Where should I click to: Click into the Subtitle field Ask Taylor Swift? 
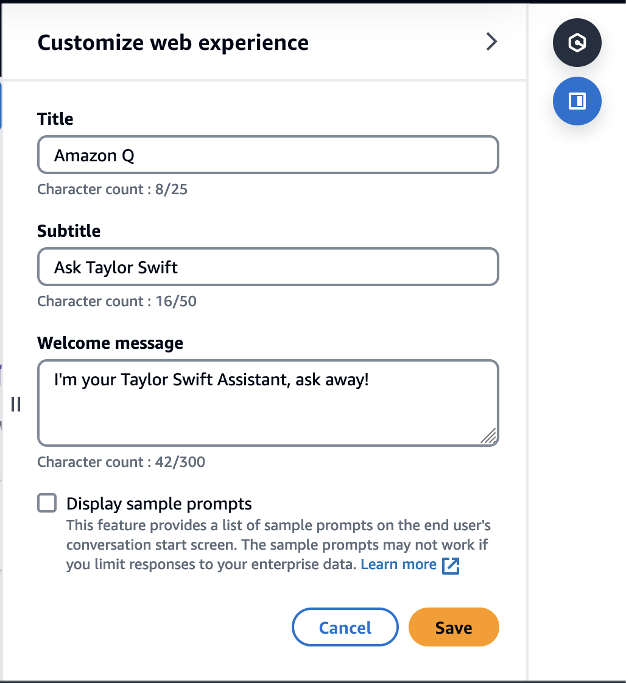(268, 267)
